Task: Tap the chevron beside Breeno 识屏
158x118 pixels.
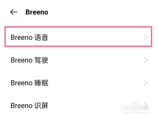Action: pos(146,105)
